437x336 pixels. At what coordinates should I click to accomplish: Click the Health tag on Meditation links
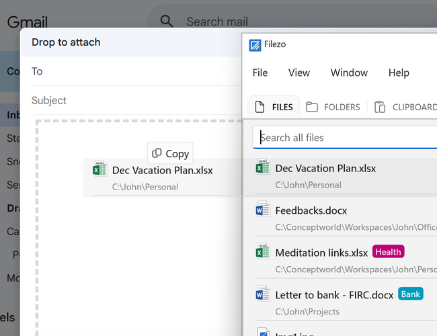[388, 251]
